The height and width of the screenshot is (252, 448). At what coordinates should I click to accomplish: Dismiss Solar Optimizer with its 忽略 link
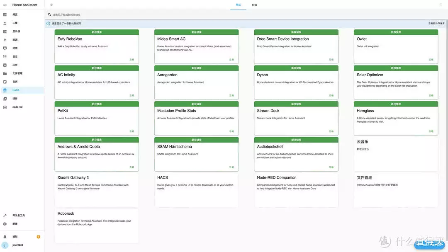[x=431, y=96]
